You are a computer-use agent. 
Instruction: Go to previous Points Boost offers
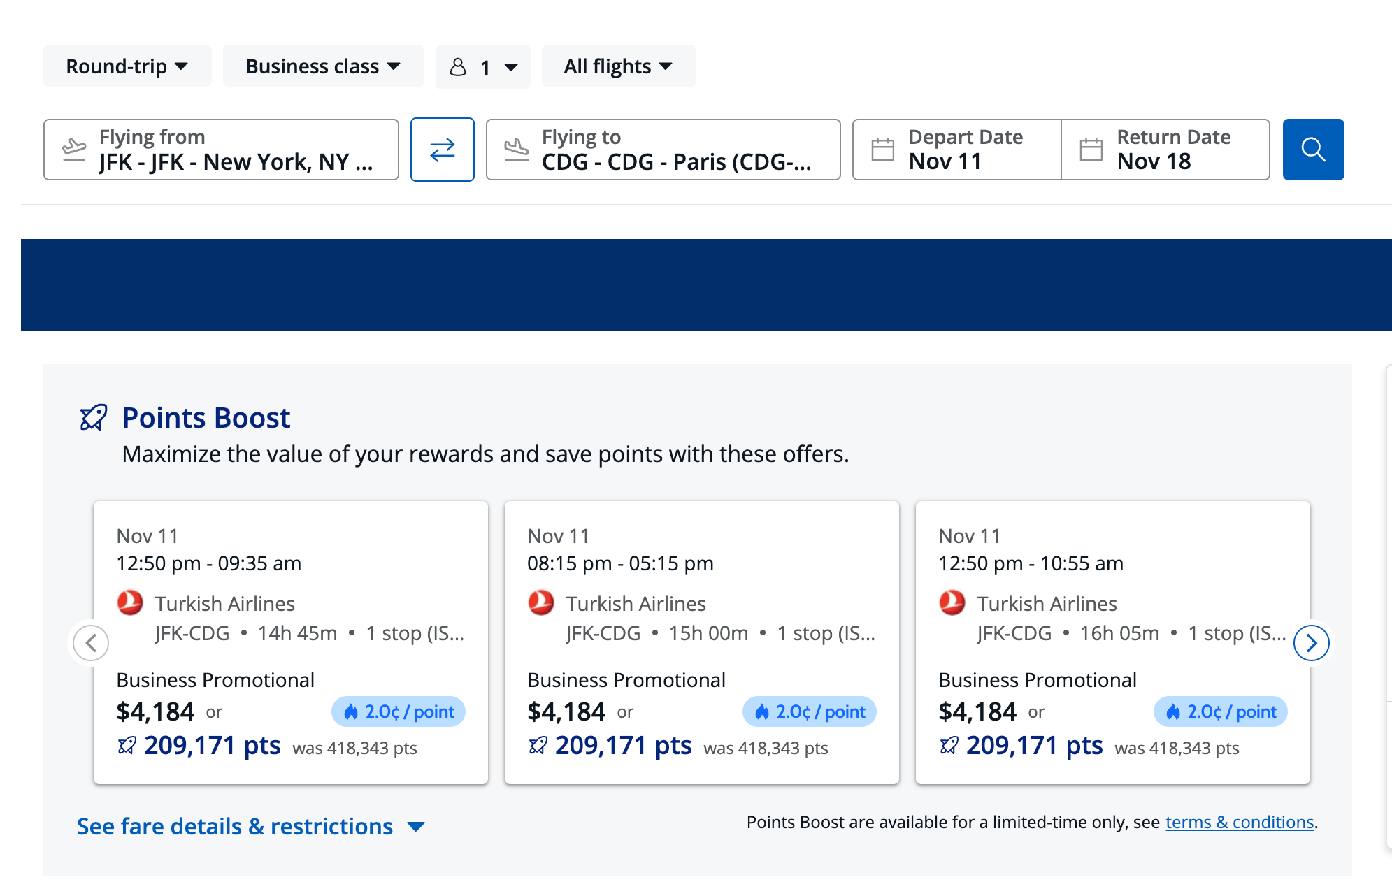91,643
